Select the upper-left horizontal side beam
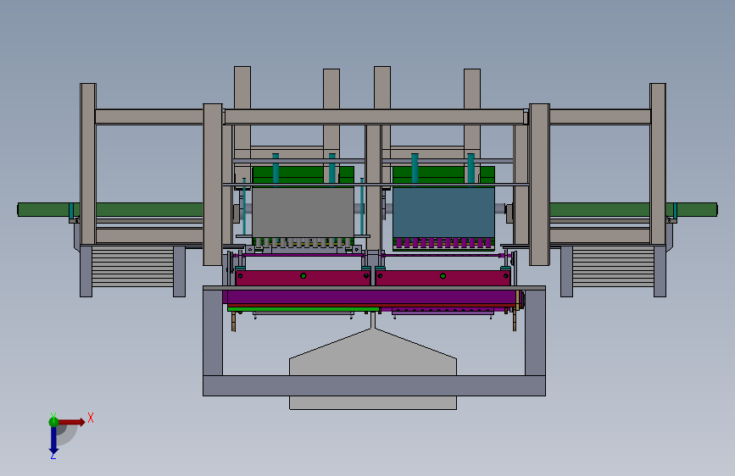Image resolution: width=735 pixels, height=476 pixels. point(149,117)
